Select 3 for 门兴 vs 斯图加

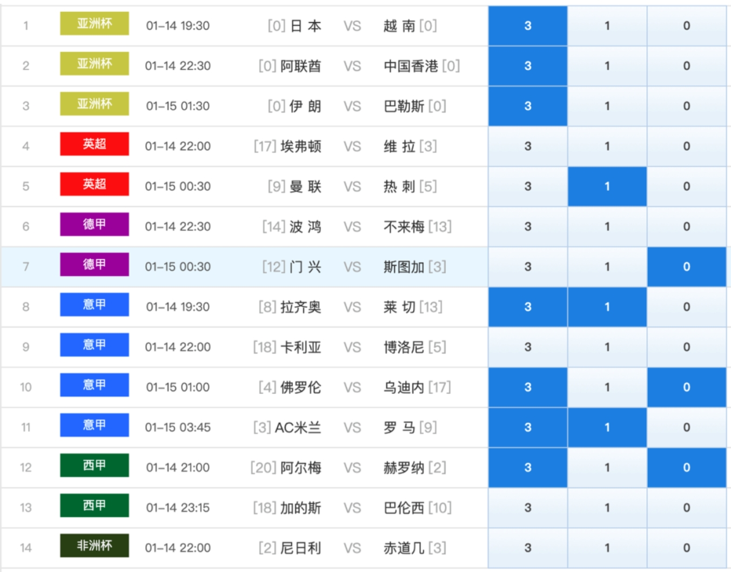(528, 267)
